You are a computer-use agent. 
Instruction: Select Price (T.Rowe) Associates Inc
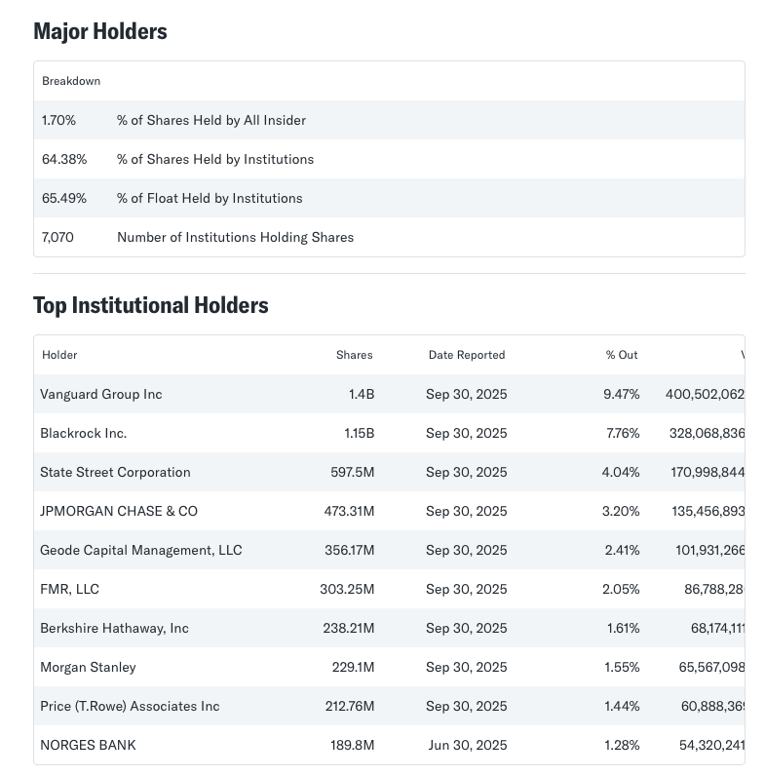[x=130, y=706]
